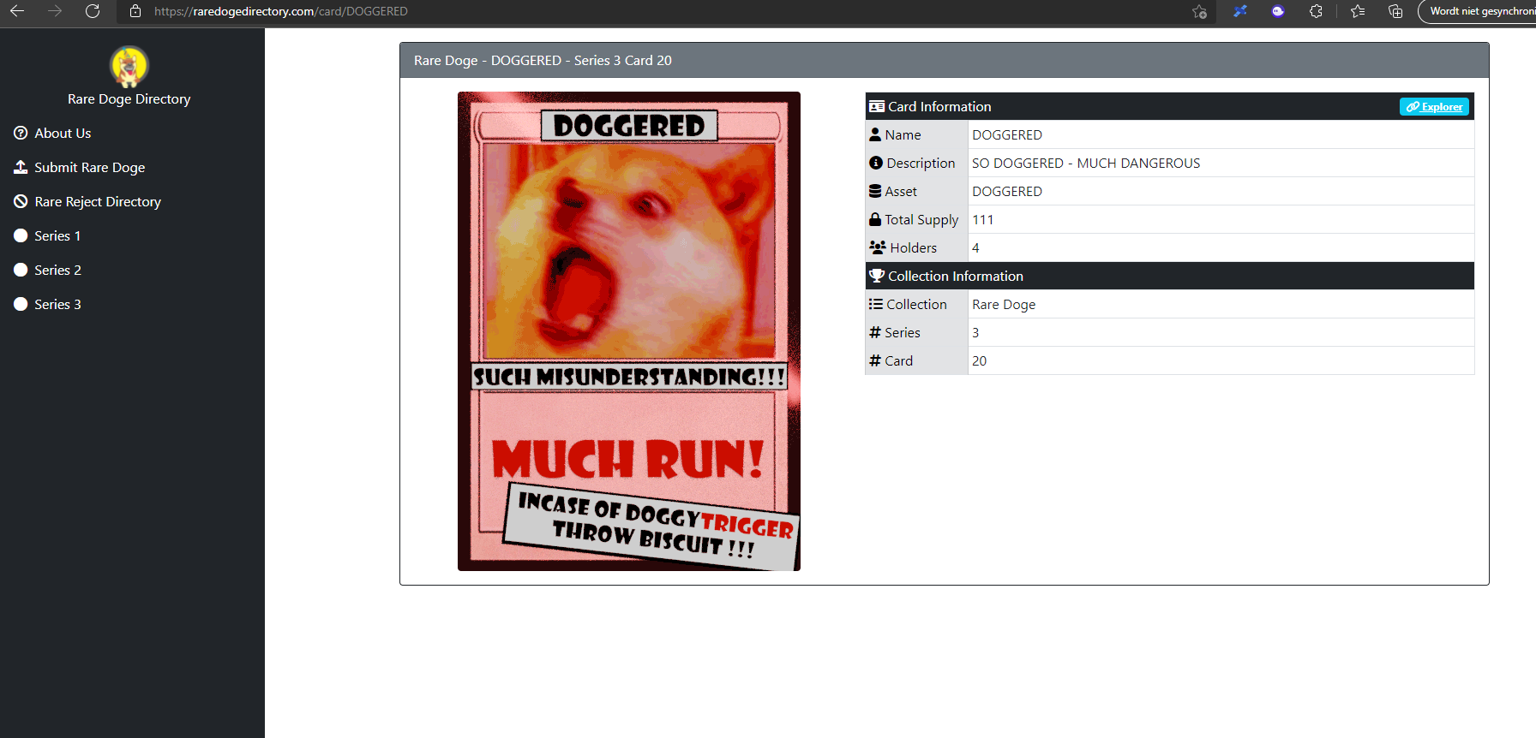
Task: Click the Holders label
Action: [x=914, y=247]
